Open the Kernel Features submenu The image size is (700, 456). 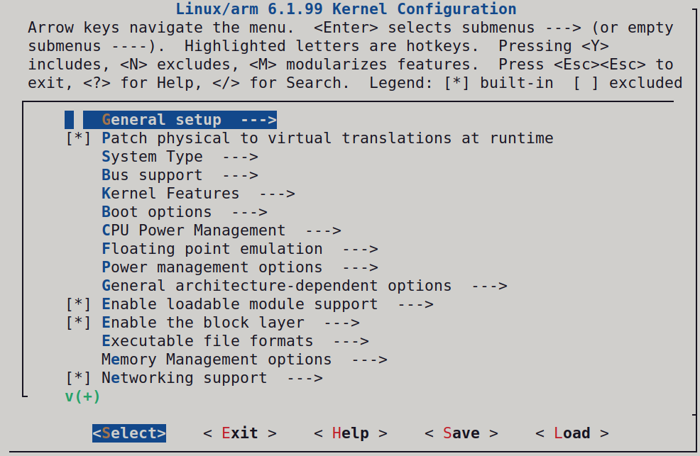pyautogui.click(x=197, y=194)
